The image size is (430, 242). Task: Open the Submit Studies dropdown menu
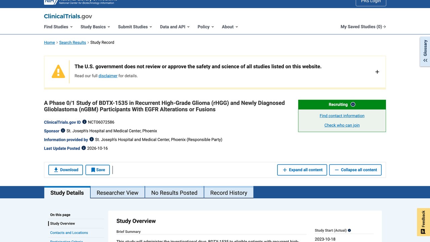point(135,27)
